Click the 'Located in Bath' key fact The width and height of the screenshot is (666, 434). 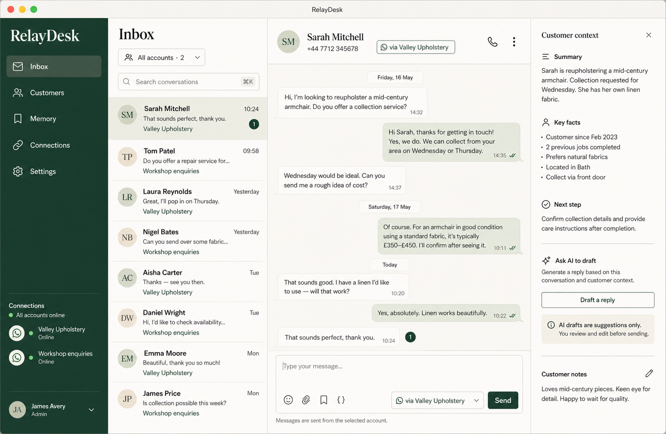coord(568,167)
